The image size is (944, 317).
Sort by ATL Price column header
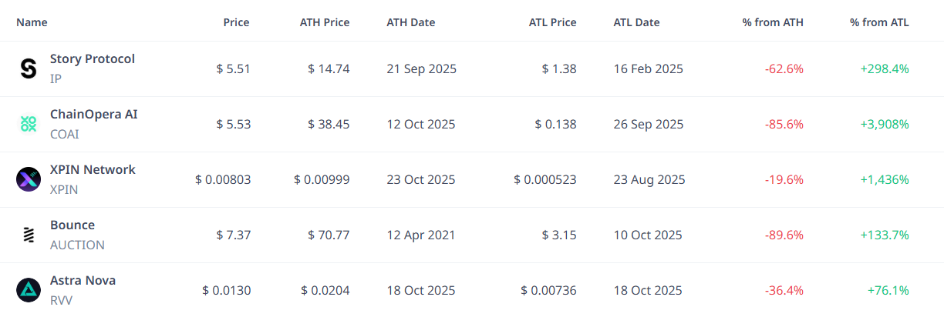click(x=552, y=22)
